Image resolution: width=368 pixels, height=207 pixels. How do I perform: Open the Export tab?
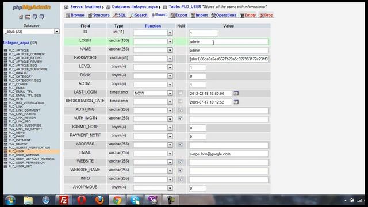(x=179, y=16)
